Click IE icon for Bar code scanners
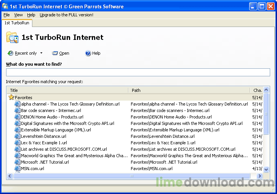This screenshot has width=277, height=194. (x=17, y=110)
